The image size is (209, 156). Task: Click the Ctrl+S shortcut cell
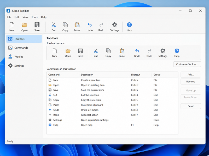134,90
